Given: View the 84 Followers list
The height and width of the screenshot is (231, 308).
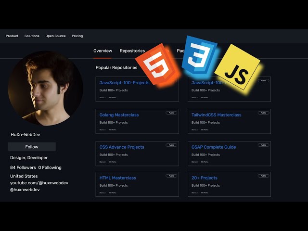Looking at the screenshot, I should point(23,167).
